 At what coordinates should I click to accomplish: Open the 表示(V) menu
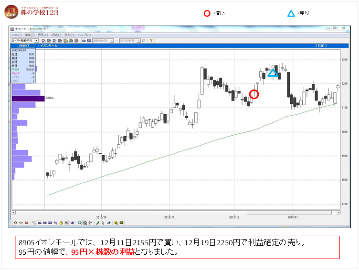coord(42,35)
